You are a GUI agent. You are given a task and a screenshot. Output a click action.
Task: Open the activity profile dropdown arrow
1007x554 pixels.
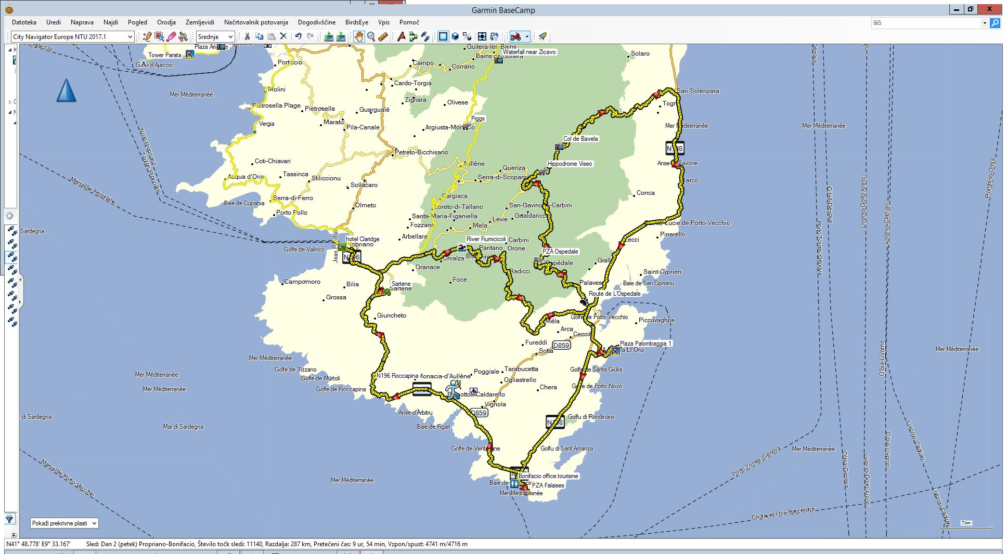[527, 36]
